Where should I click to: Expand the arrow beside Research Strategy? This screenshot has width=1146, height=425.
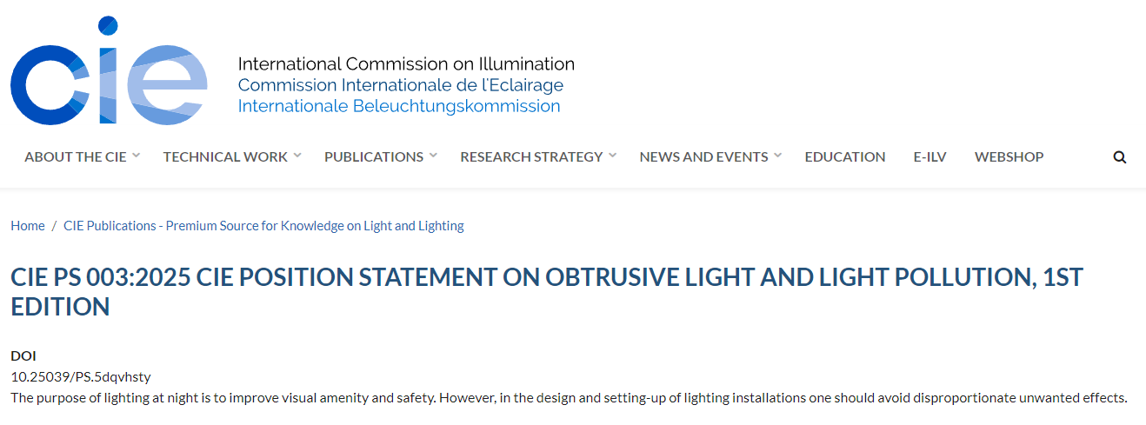612,156
